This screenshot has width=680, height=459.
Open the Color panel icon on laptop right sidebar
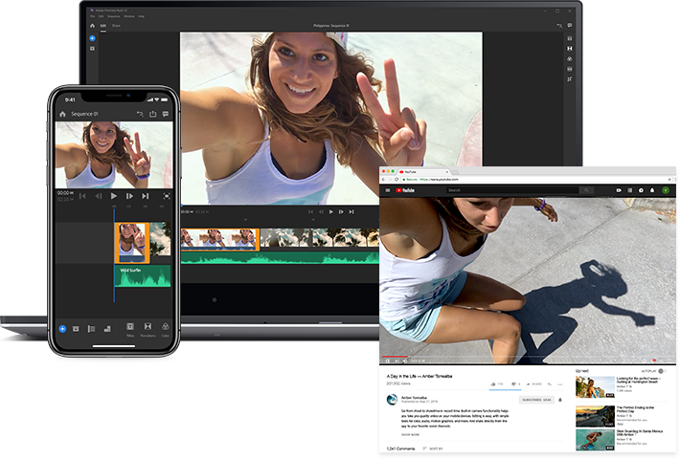(x=570, y=59)
